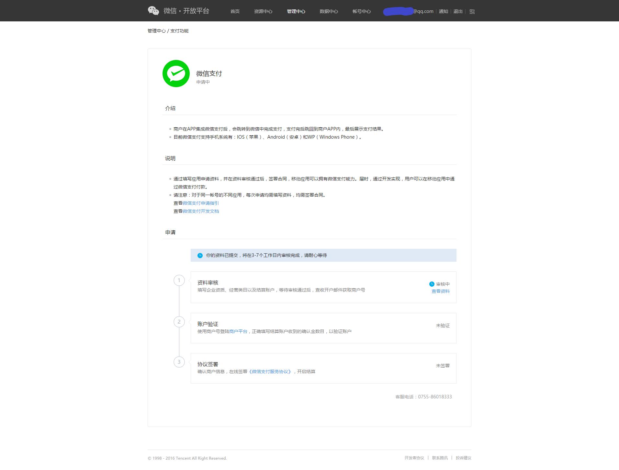619x470 pixels.
Task: Click the 申请中 status under 微信支付
Action: click(x=203, y=82)
